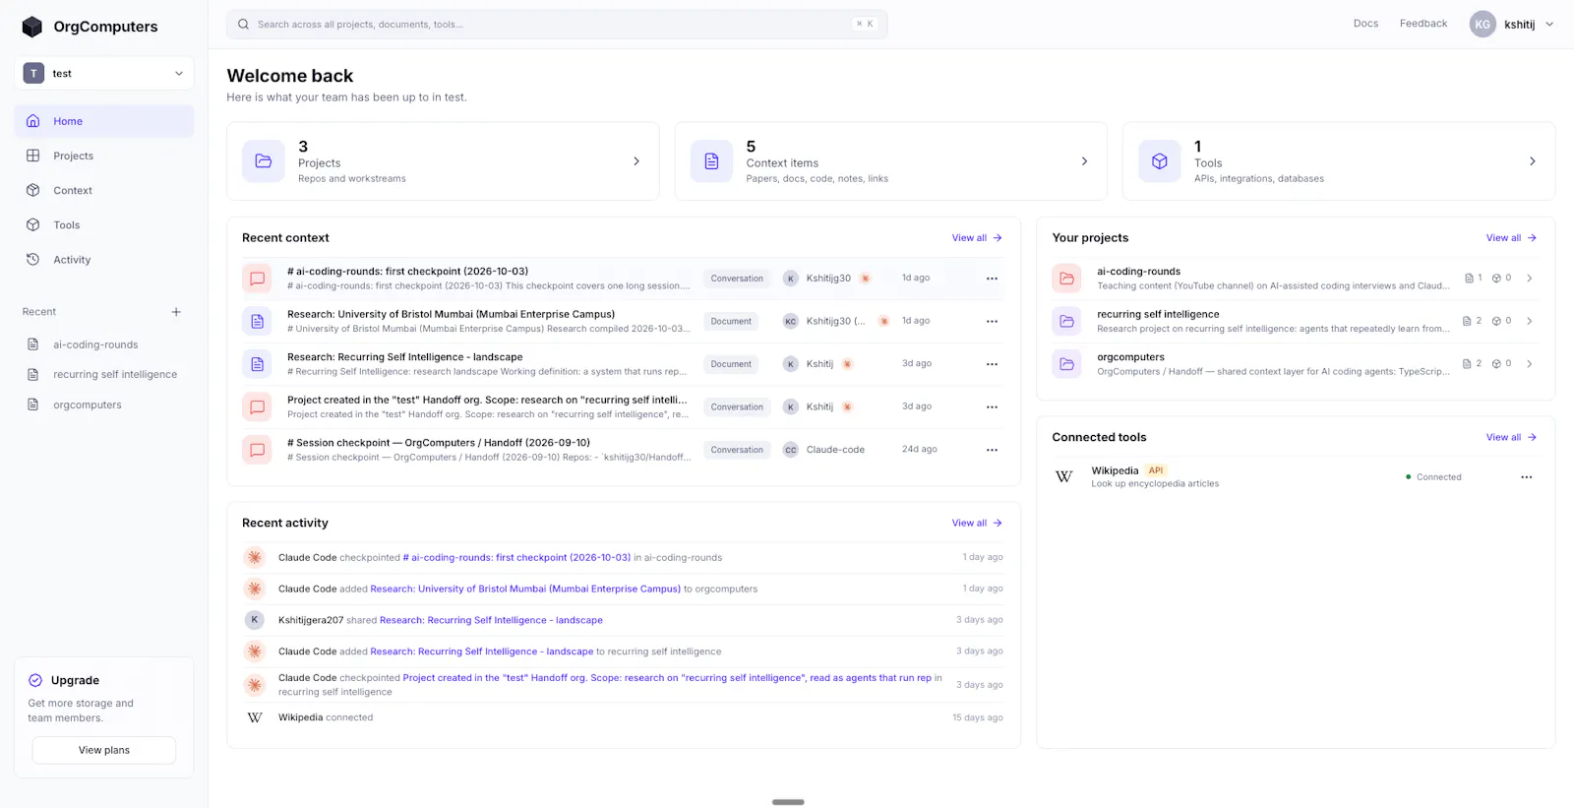Expand the kshitij account menu
The height and width of the screenshot is (808, 1574).
click(1549, 25)
